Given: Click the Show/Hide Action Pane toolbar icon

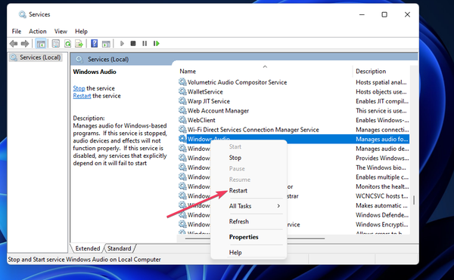Looking at the screenshot, I should 106,44.
